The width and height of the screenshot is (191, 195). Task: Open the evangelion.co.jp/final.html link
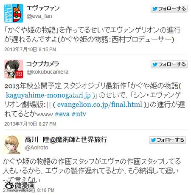(x=100, y=104)
